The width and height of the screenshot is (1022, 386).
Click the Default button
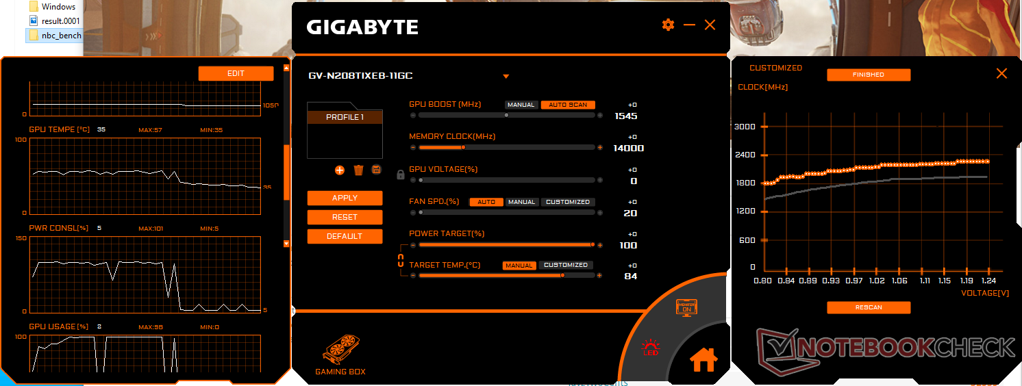click(345, 236)
